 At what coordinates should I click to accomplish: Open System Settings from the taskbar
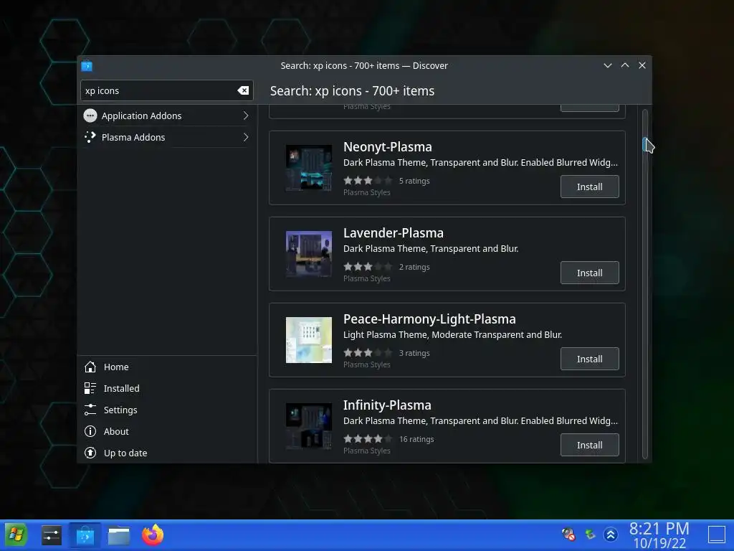52,535
